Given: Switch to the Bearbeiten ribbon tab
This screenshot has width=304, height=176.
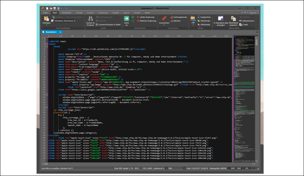Looking at the screenshot, I should 67,13.
